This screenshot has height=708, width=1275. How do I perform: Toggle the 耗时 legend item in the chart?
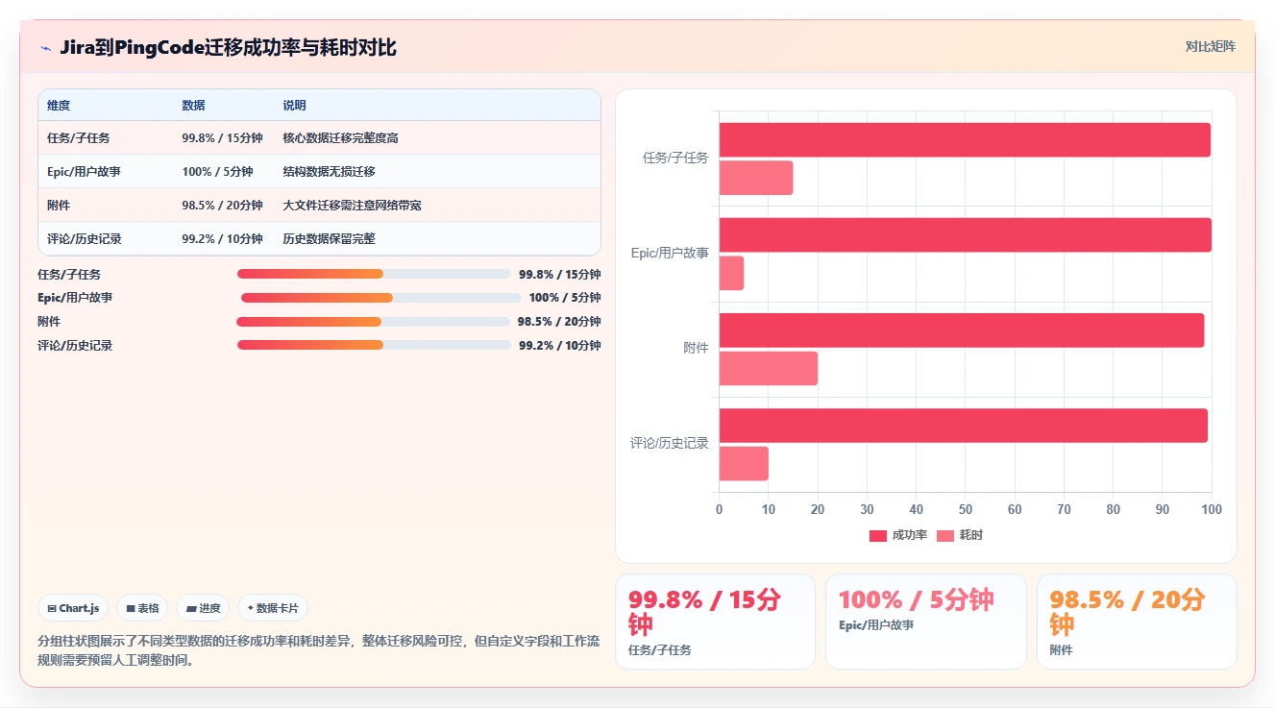coord(960,535)
